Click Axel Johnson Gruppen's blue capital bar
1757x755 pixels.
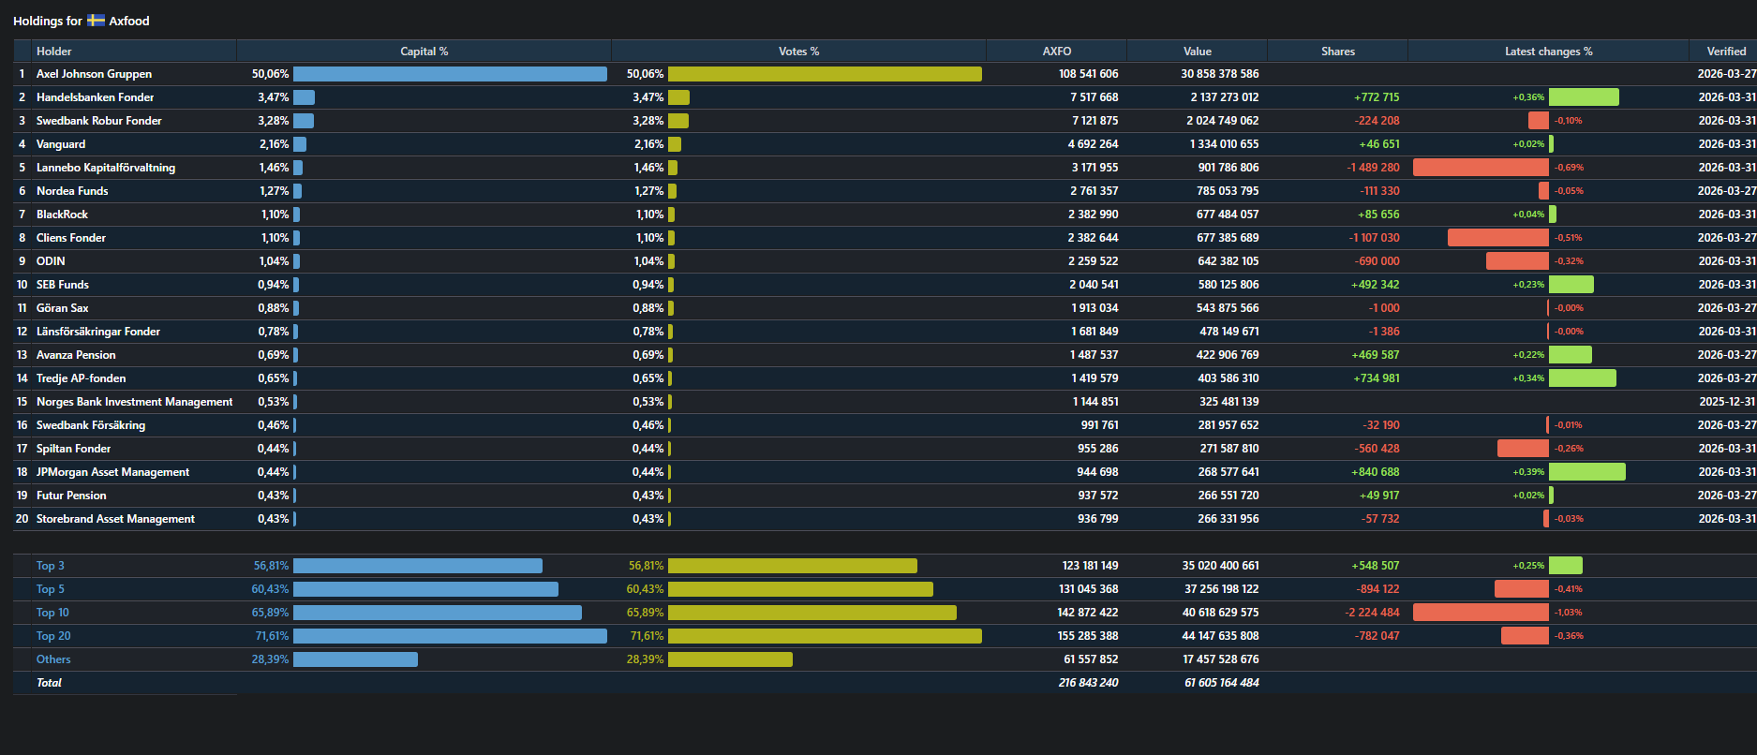pos(450,74)
